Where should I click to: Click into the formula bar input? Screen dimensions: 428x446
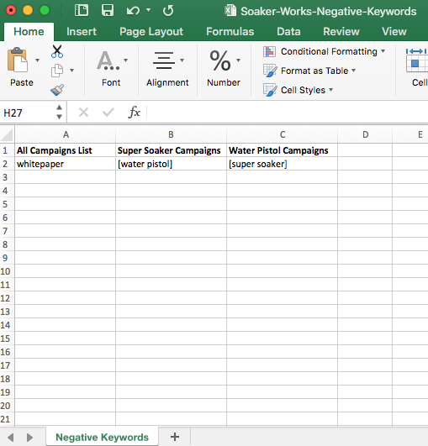287,112
